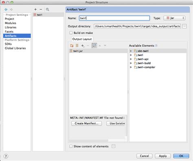Image resolution: width=193 pixels, height=161 pixels.
Task: Click the Use Existing manifest button
Action: tap(116, 123)
